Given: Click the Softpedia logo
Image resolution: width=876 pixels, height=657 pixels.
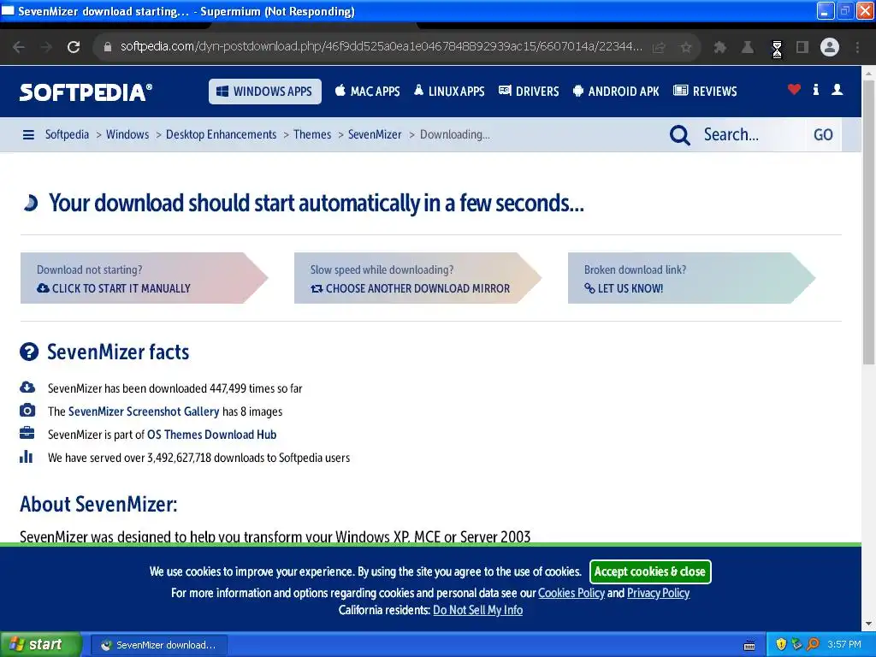Looking at the screenshot, I should click(86, 92).
